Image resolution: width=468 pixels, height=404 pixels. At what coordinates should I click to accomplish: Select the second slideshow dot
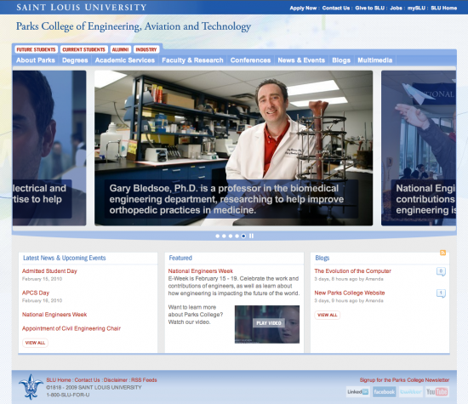coord(224,236)
